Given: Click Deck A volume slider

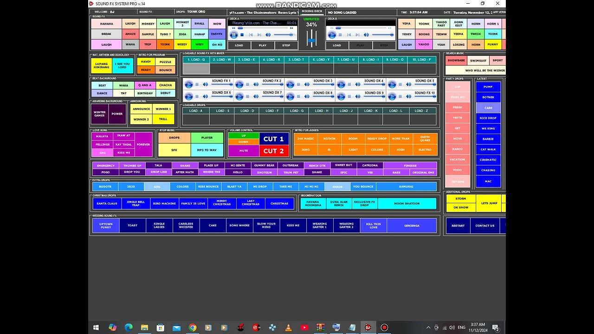Looking at the screenshot, I should [x=284, y=35].
